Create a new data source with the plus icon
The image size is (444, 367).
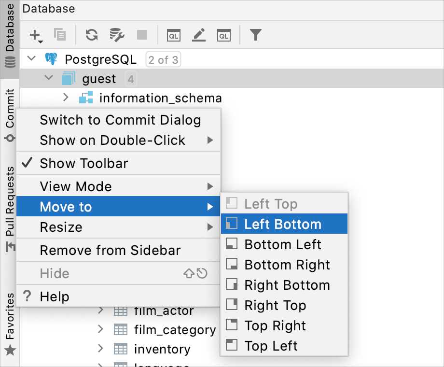tap(34, 35)
